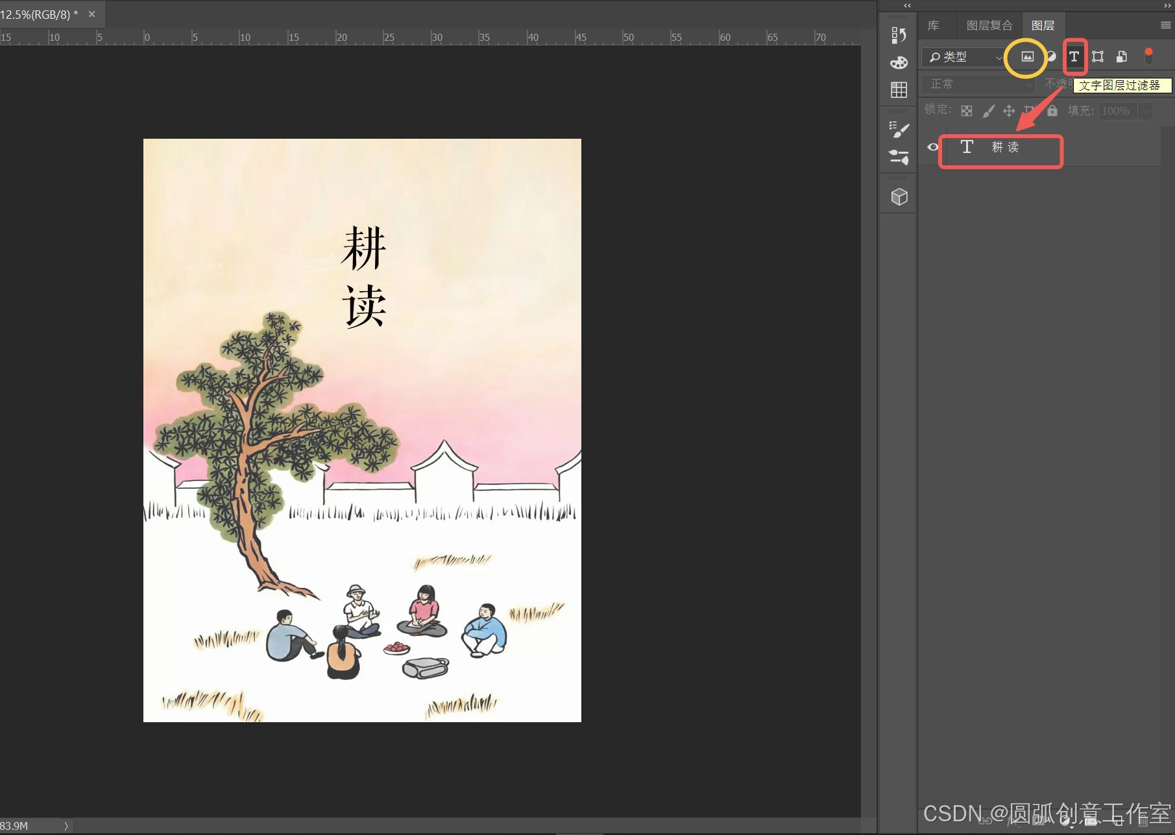The image size is (1175, 835).
Task: Click the shape layer filter icon
Action: tap(1098, 56)
